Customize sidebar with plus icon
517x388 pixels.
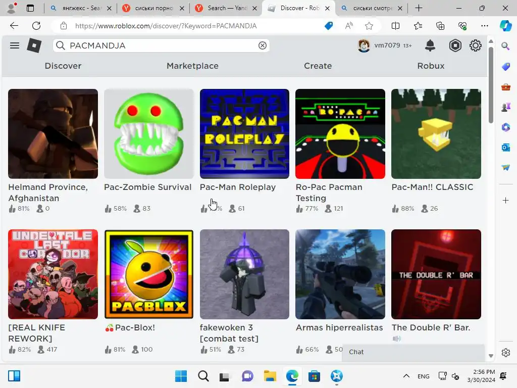coord(505,200)
